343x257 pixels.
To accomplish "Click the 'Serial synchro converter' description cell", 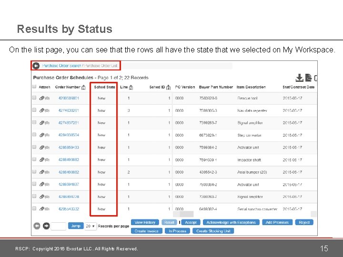I will [x=257, y=209].
